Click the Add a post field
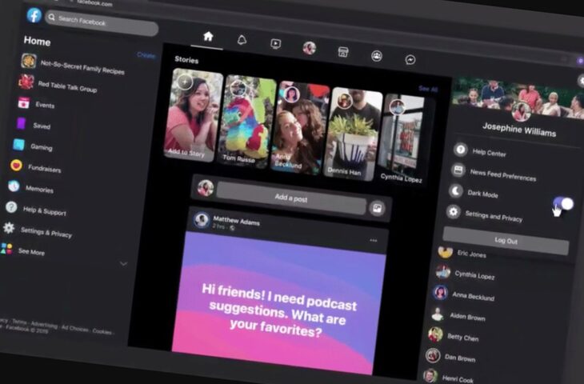Viewport: 584px width, 384px height. [291, 198]
